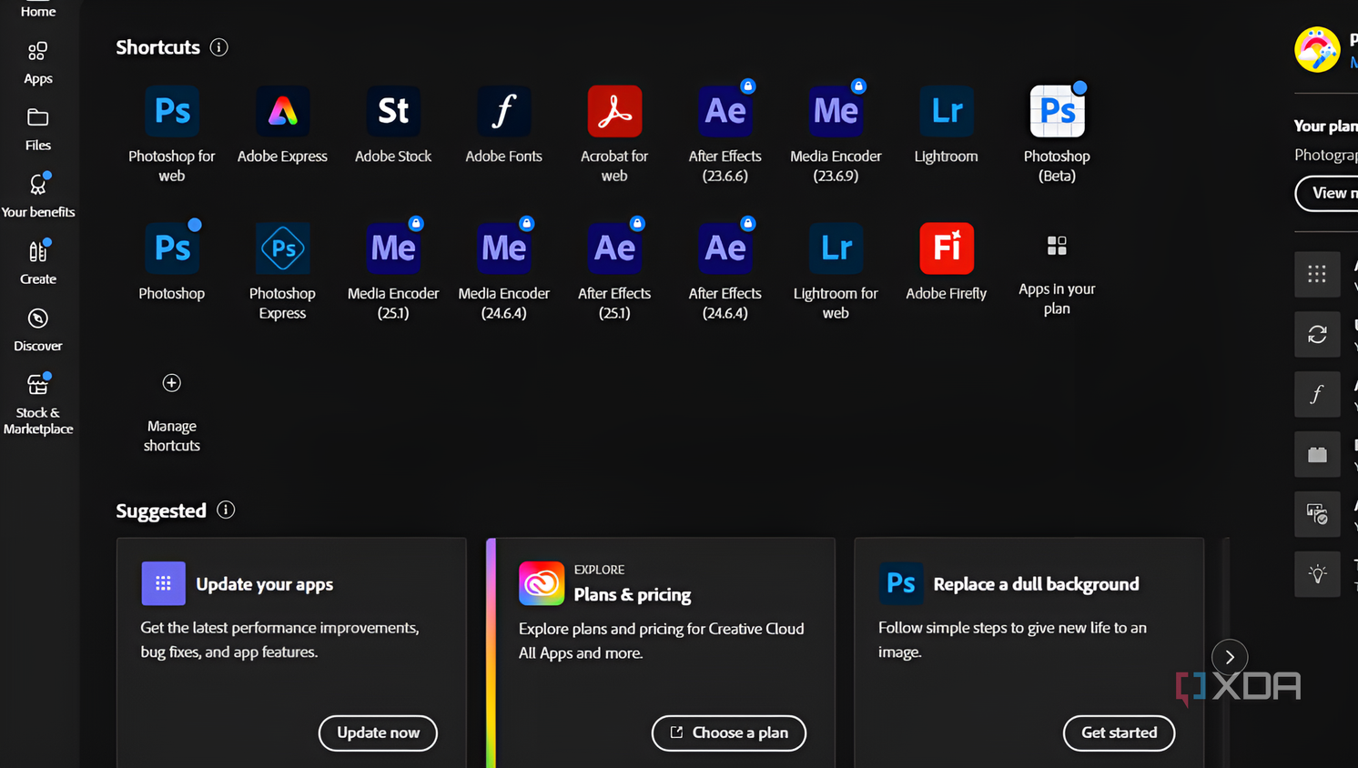Image resolution: width=1358 pixels, height=768 pixels.
Task: Open Adobe Fonts shortcut
Action: point(503,111)
